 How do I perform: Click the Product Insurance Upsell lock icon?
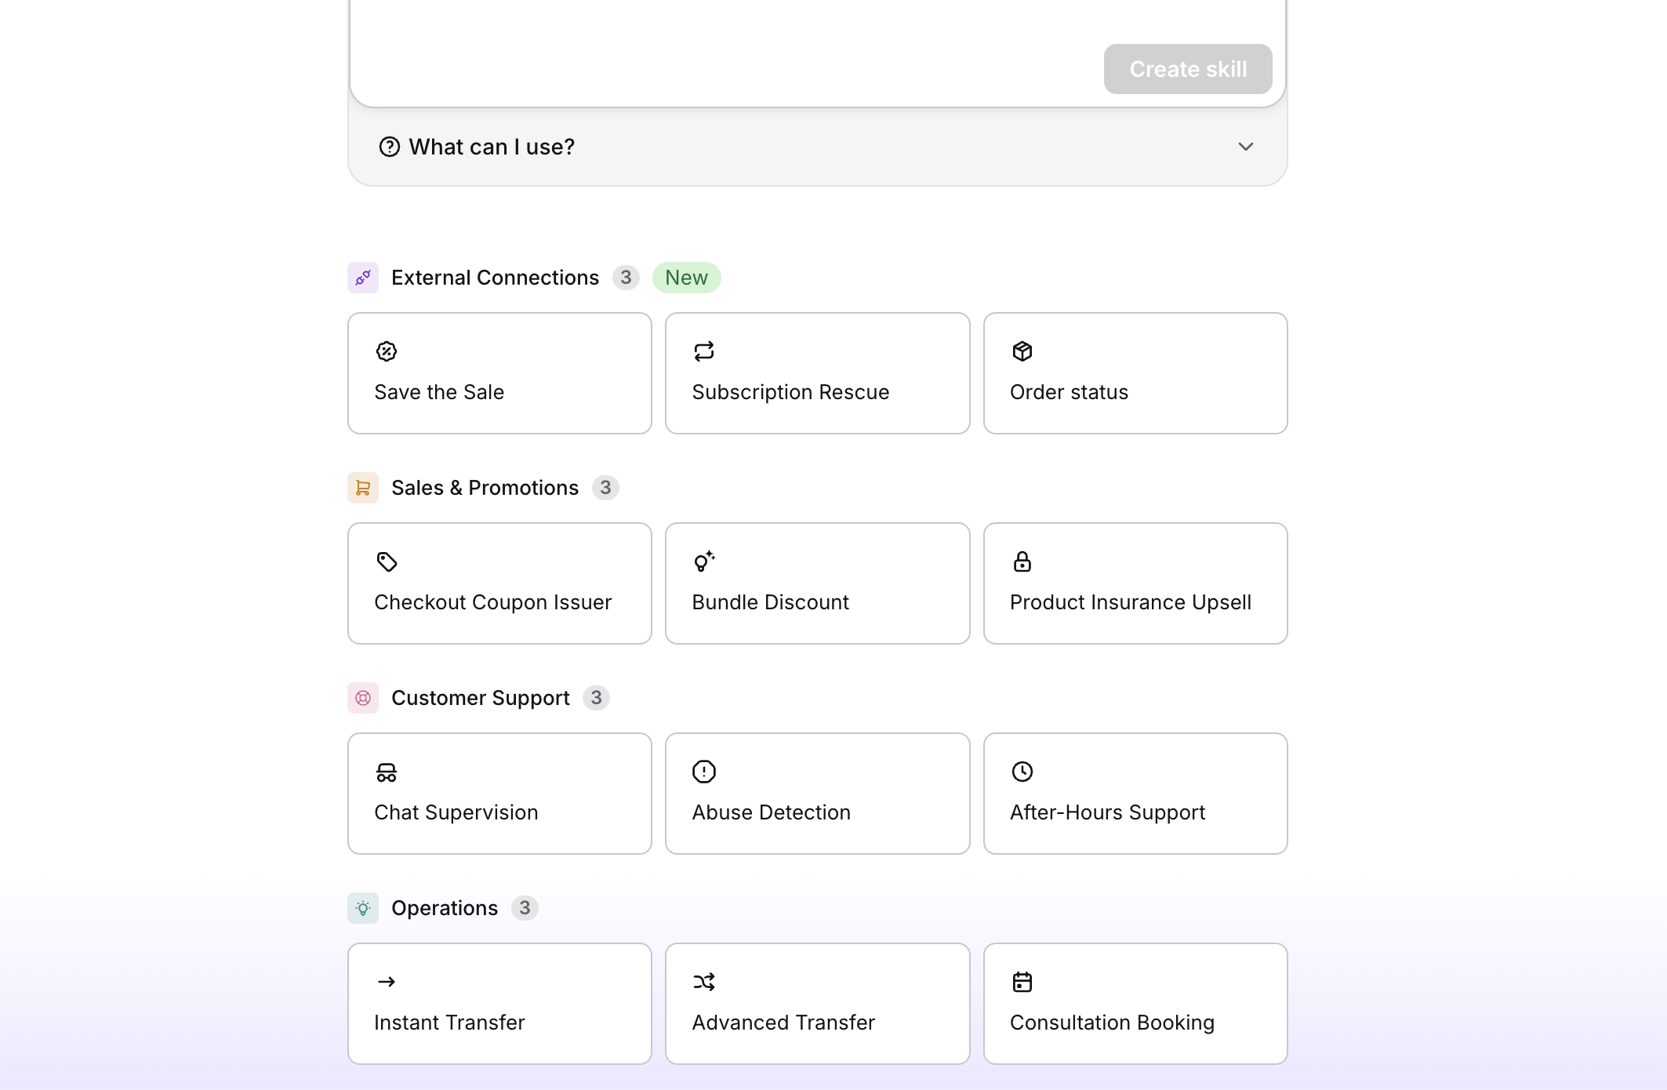[x=1022, y=561]
